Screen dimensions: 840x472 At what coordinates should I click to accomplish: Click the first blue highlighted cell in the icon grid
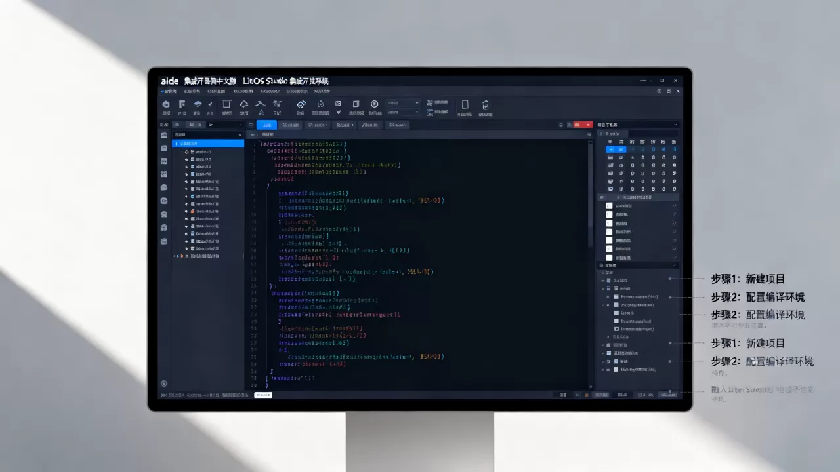pos(610,149)
